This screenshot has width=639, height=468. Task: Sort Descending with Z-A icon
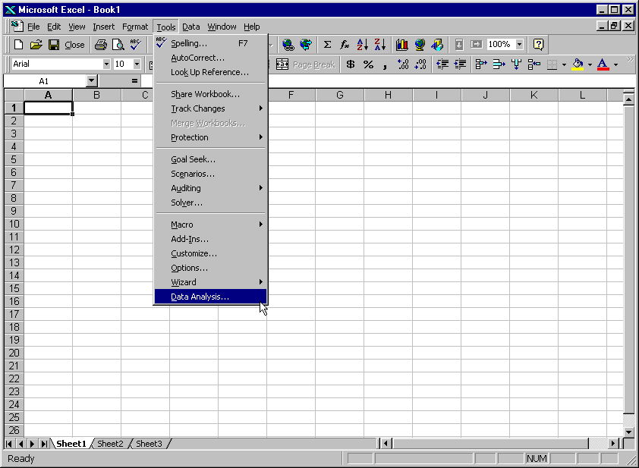(379, 45)
